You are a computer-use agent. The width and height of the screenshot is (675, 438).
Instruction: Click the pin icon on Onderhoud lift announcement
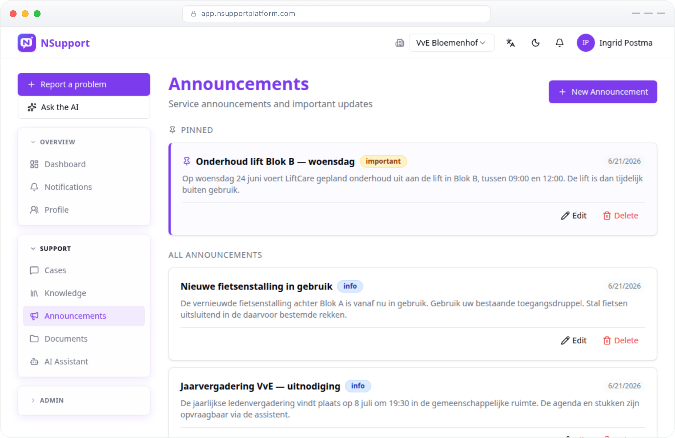[x=187, y=161]
